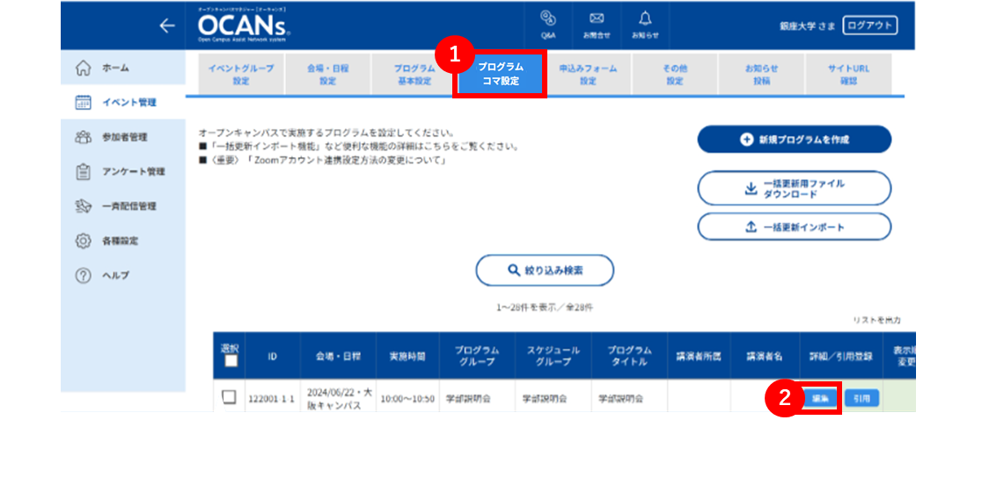The image size is (982, 478).
Task: Open 一斉配信管理 in the sidebar
Action: [123, 206]
